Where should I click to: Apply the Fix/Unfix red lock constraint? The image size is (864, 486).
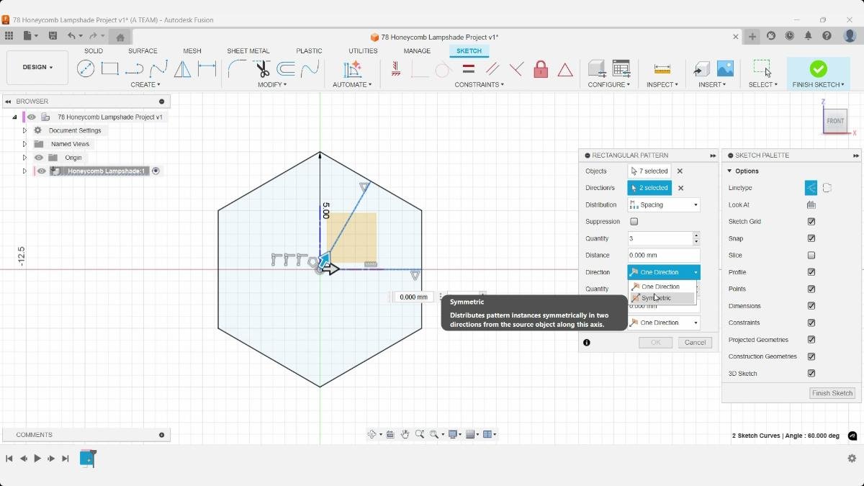pyautogui.click(x=541, y=68)
